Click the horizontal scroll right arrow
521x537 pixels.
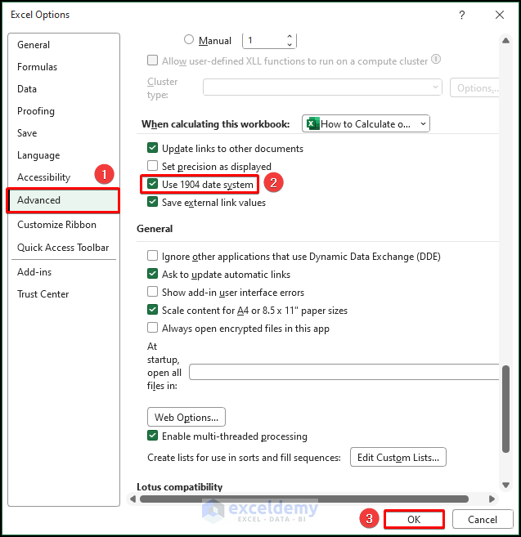point(492,499)
